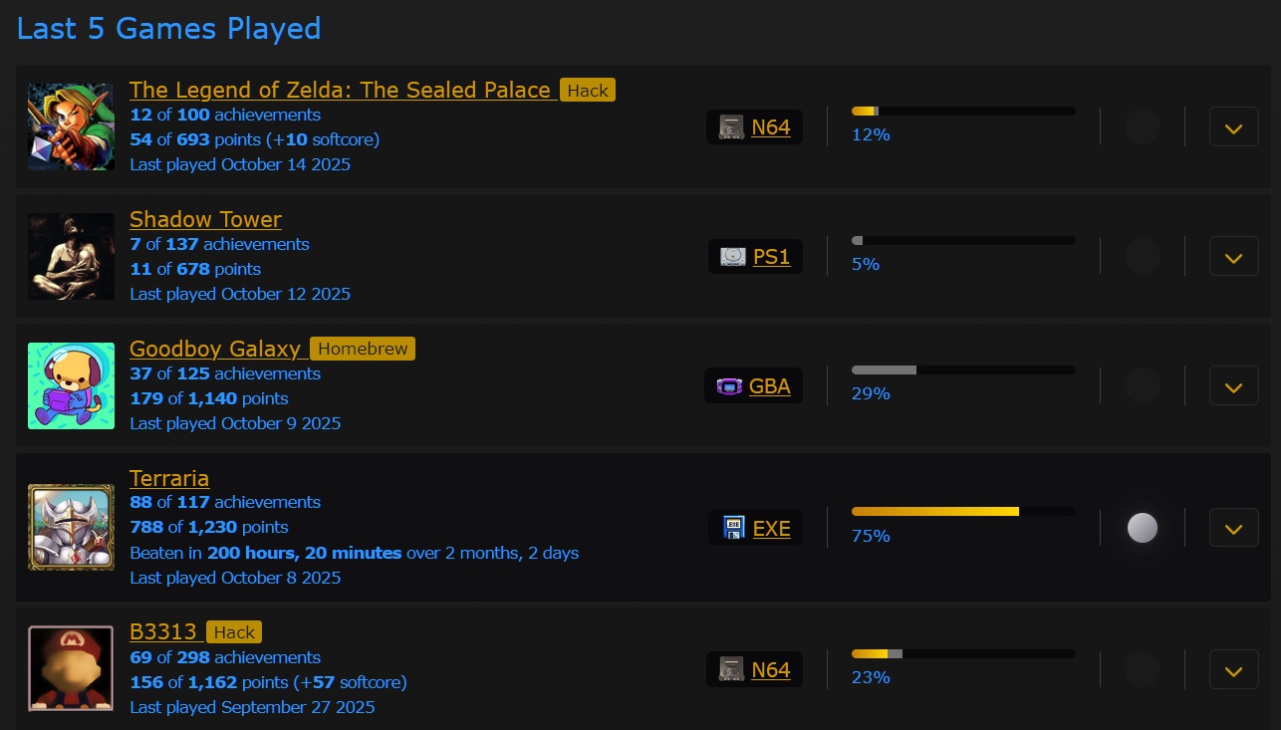Expand the Terraria row details
Viewport: 1281px width, 730px height.
(1233, 528)
